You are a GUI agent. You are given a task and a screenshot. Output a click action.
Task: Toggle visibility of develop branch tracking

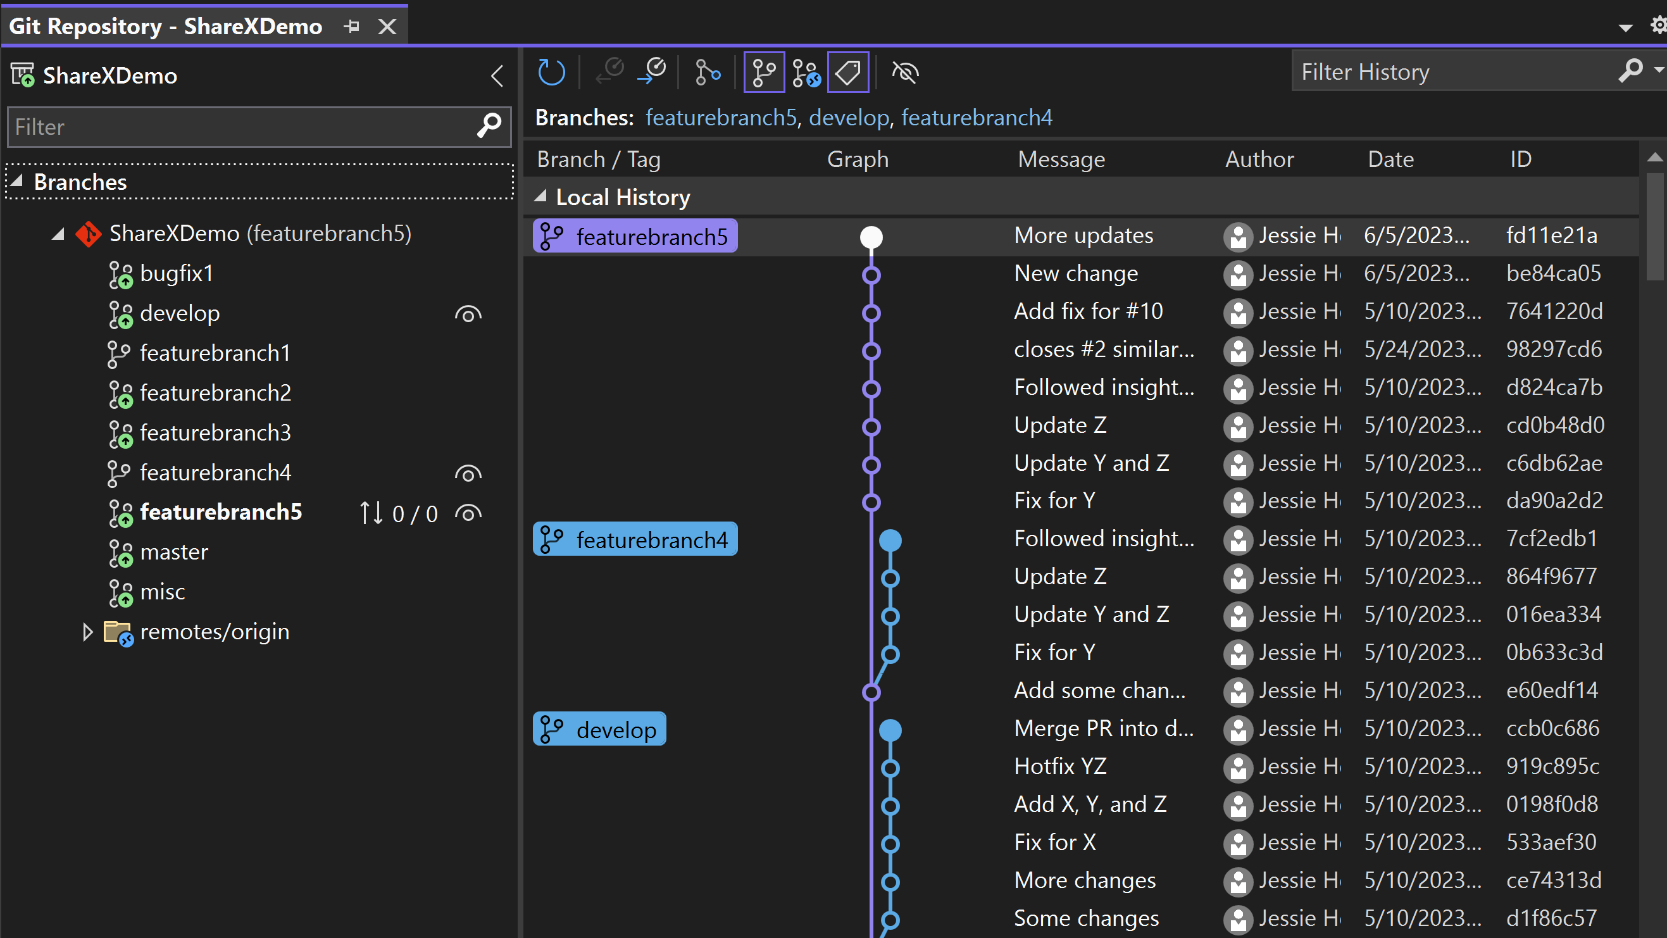468,313
